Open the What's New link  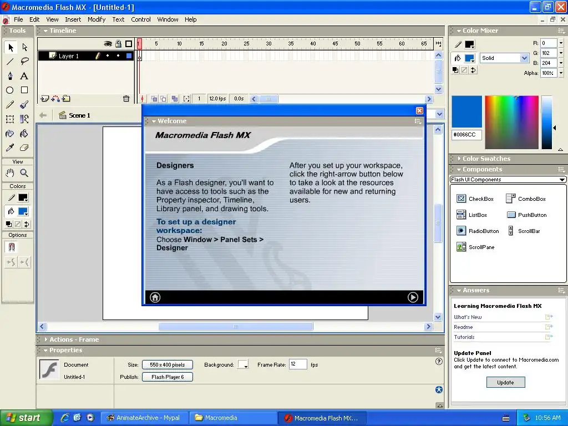click(x=468, y=317)
